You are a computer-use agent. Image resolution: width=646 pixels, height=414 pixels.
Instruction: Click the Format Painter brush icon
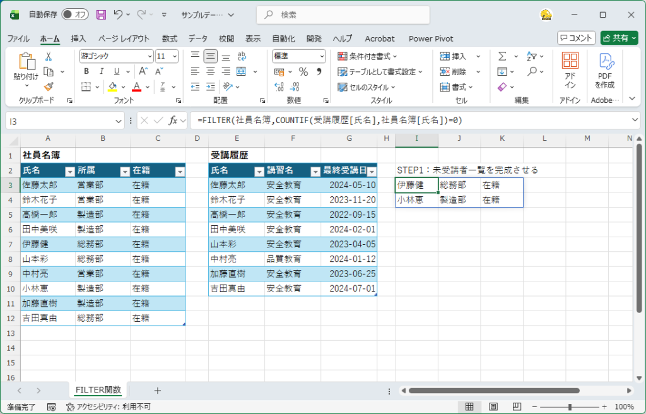pos(48,86)
